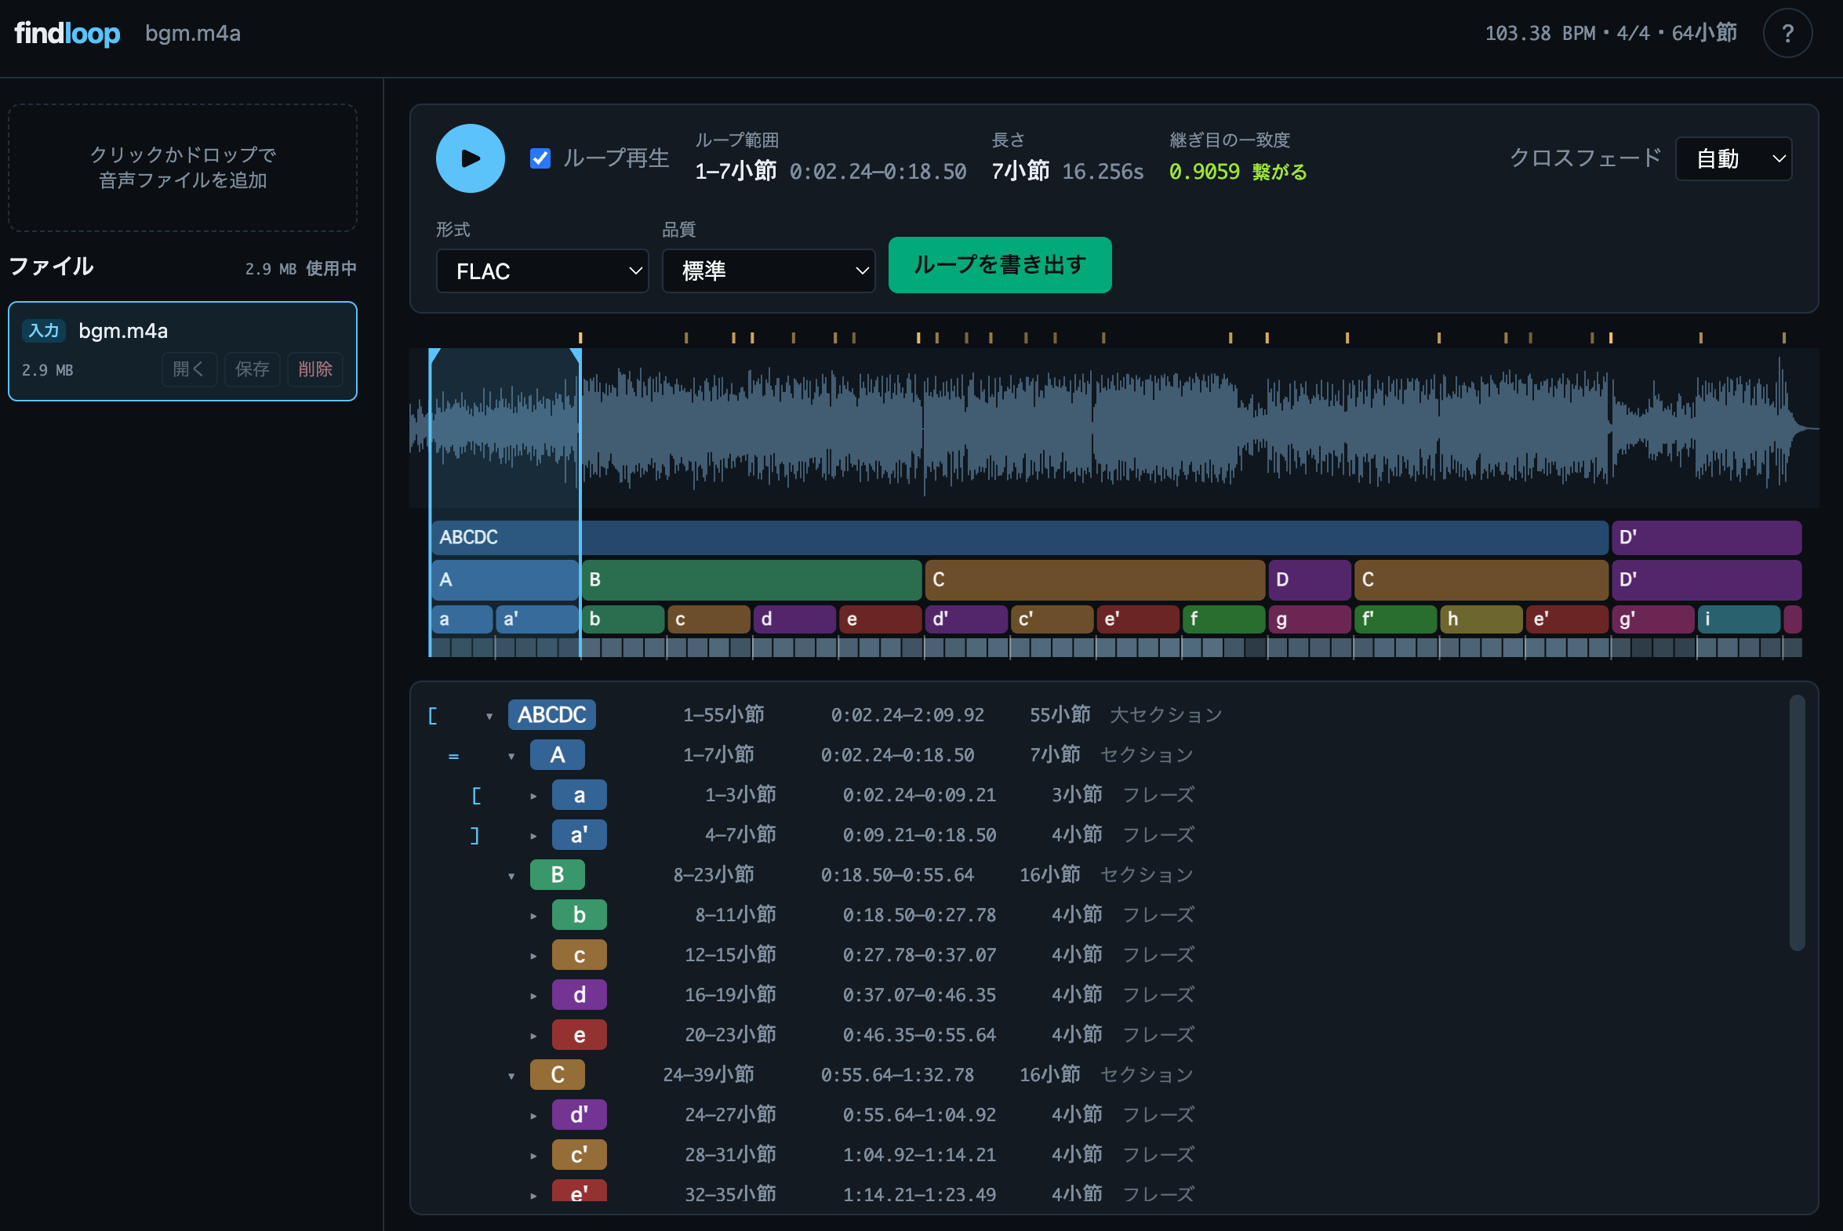1843x1231 pixels.
Task: Click the f' phrase block in timeline
Action: pyautogui.click(x=1395, y=619)
